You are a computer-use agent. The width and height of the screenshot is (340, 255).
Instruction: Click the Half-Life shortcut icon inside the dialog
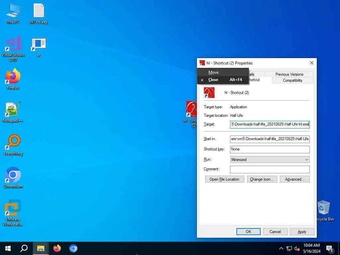pos(209,93)
